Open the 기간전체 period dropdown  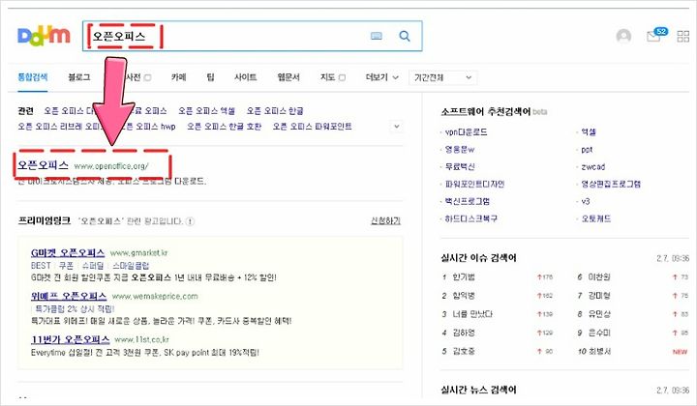click(x=442, y=77)
